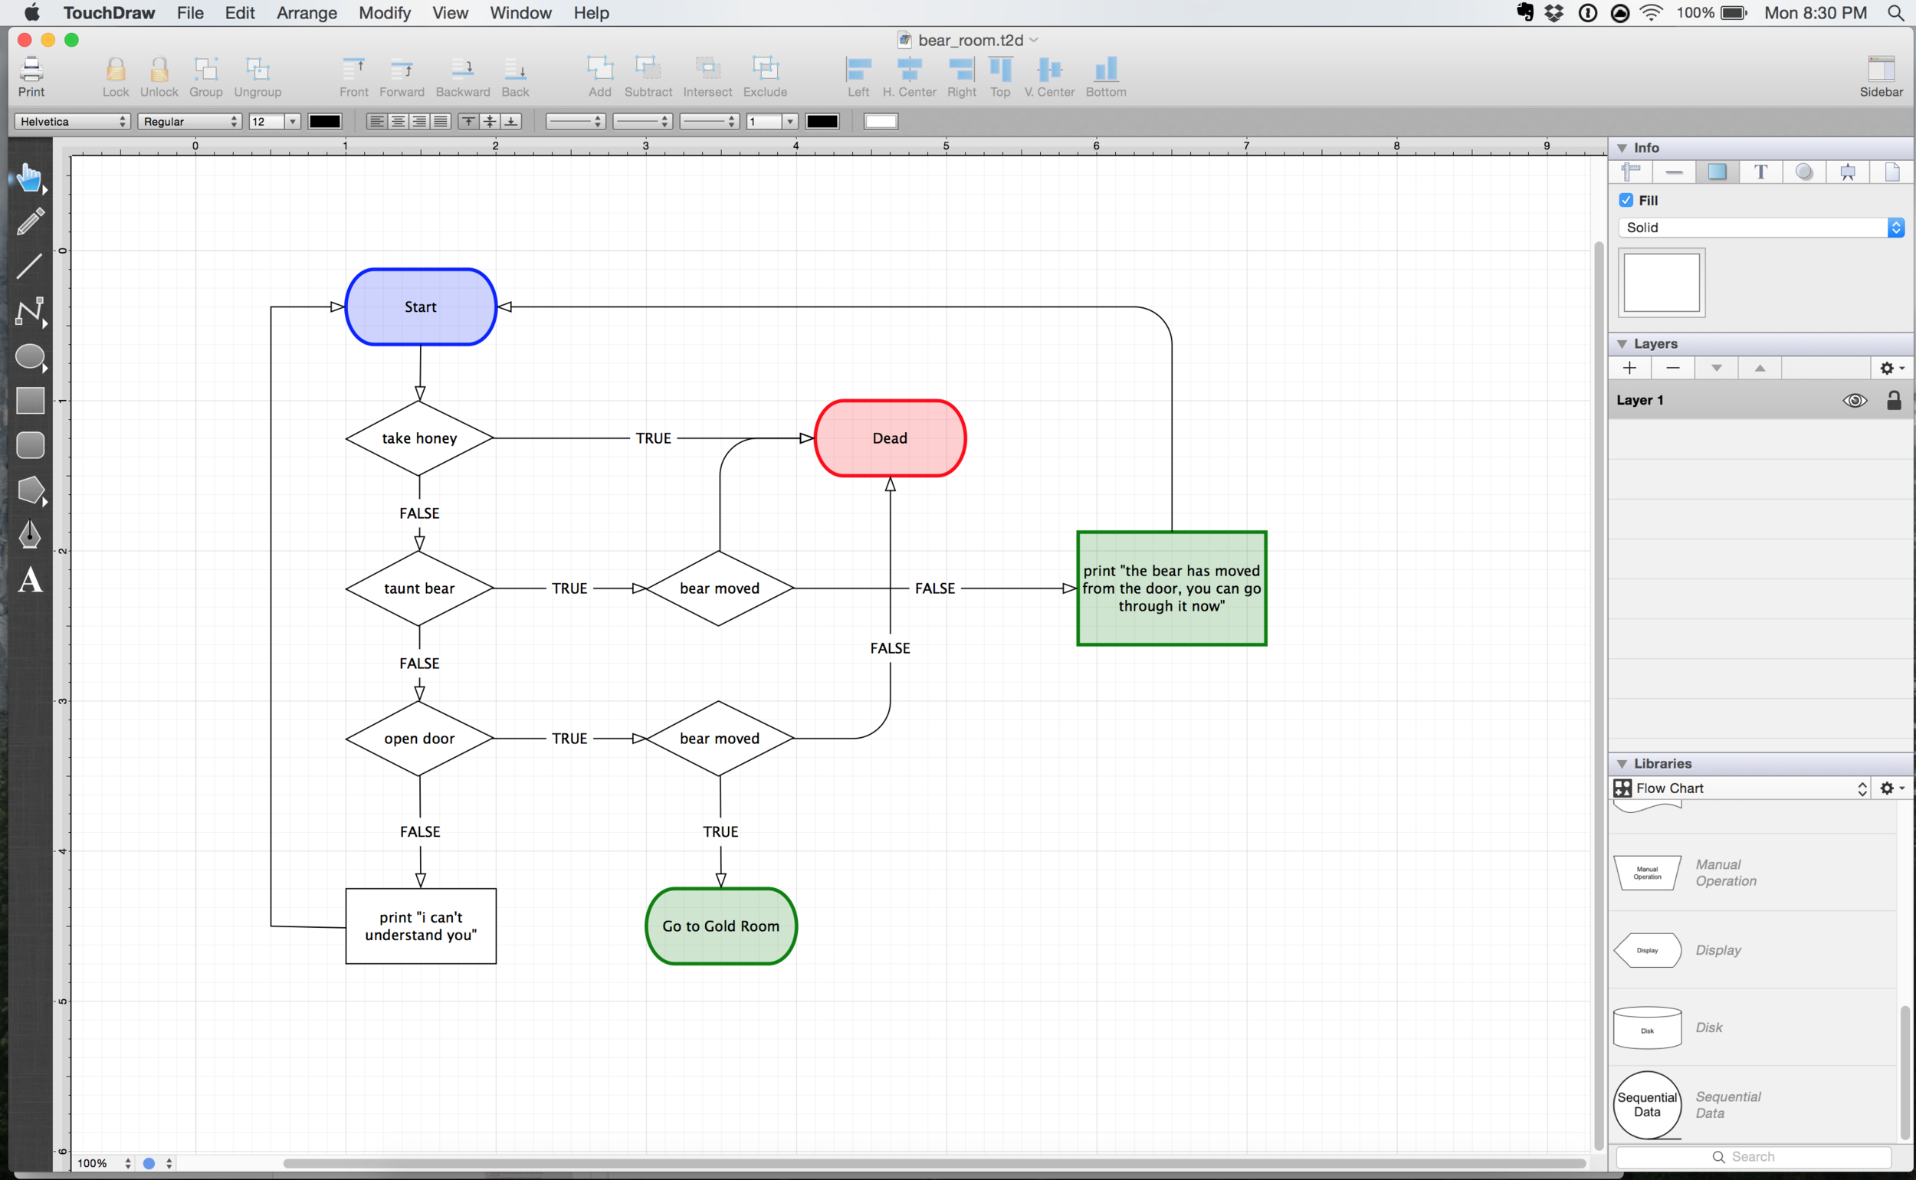Open the Solid fill type dropdown
This screenshot has height=1180, width=1916.
pos(1760,228)
